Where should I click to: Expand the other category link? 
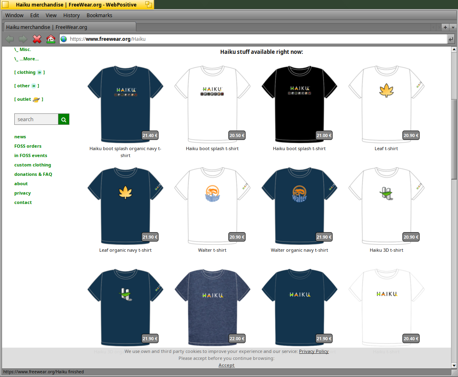click(x=27, y=86)
